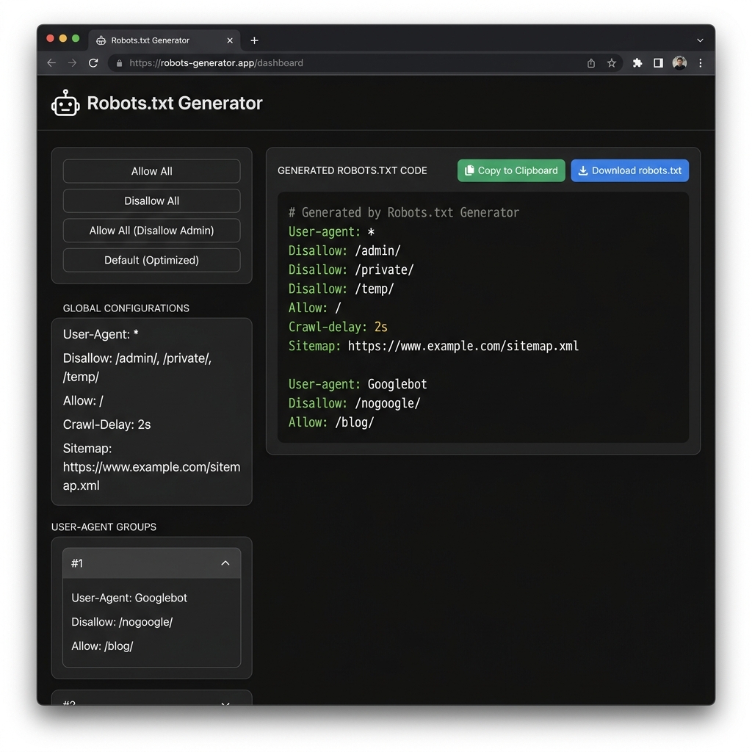The height and width of the screenshot is (752, 752).
Task: Bookmark the page with star icon
Action: pos(612,63)
